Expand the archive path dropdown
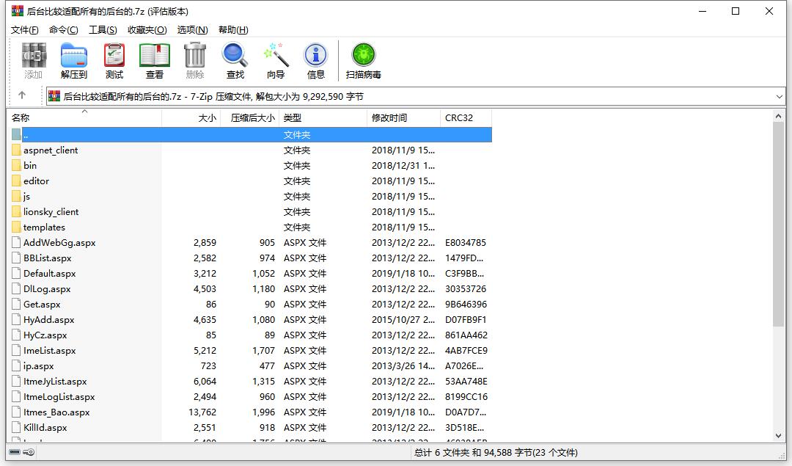This screenshot has width=792, height=466. pos(779,96)
